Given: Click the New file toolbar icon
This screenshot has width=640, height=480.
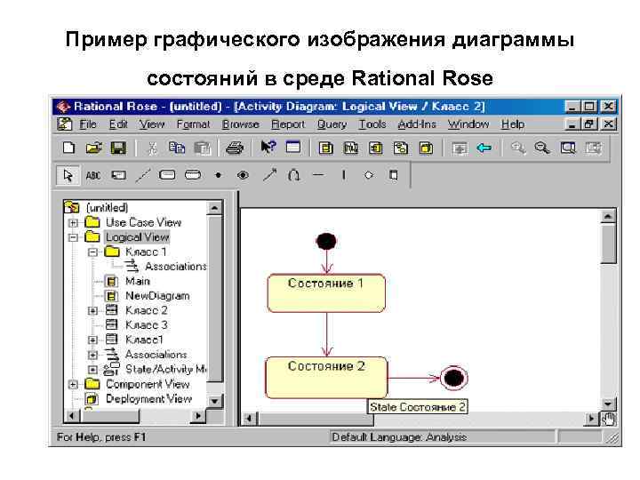Looking at the screenshot, I should pyautogui.click(x=68, y=148).
